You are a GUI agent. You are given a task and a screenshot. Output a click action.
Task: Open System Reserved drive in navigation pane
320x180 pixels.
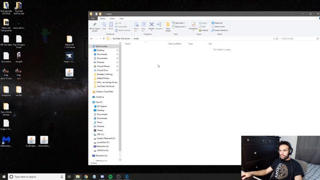coord(105,138)
